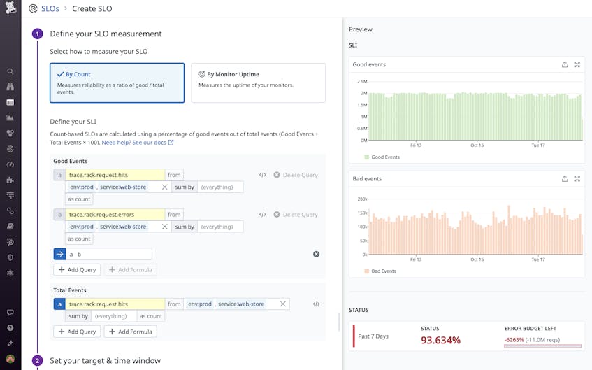Delete Query for trace.rack.request.hits

[296, 175]
